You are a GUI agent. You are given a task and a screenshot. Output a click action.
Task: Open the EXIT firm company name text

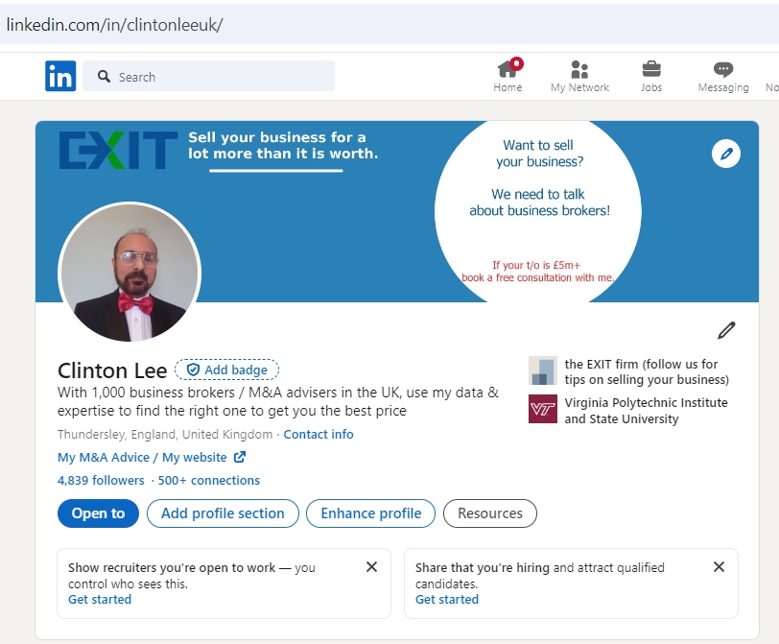tap(647, 371)
